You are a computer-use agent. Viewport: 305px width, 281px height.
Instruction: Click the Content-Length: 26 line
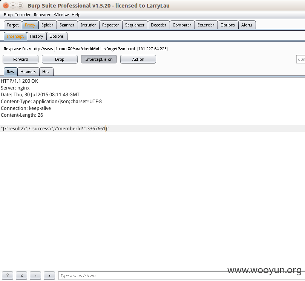coord(22,115)
